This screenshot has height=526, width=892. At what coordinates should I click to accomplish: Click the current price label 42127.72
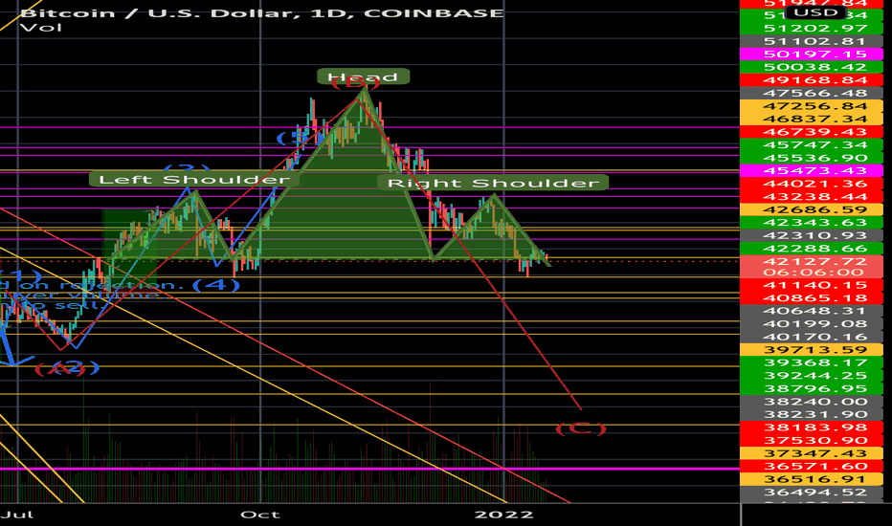812,262
